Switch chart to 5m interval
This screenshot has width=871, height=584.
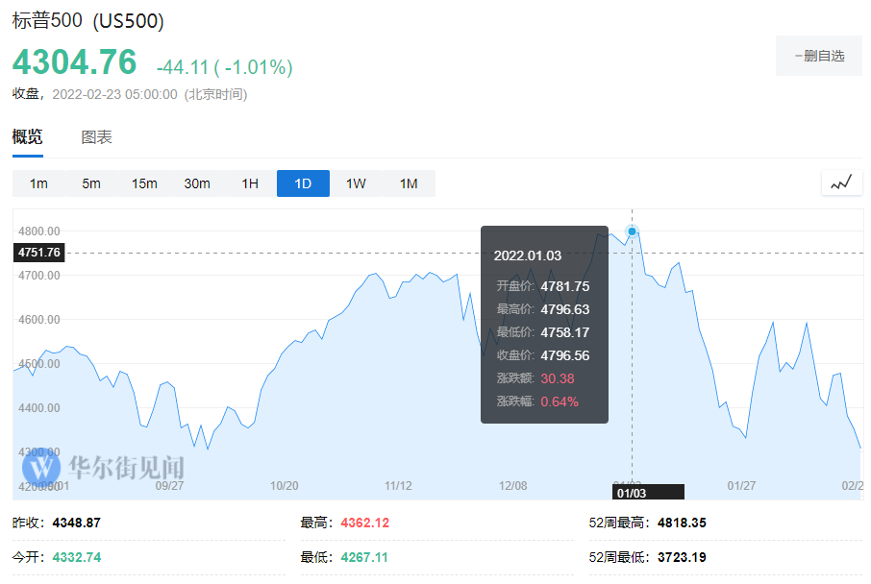[x=91, y=183]
